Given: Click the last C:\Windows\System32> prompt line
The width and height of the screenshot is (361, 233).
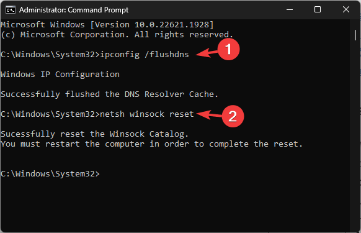Looking at the screenshot, I should point(50,174).
